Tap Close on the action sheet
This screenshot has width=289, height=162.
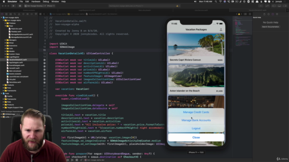196,137
